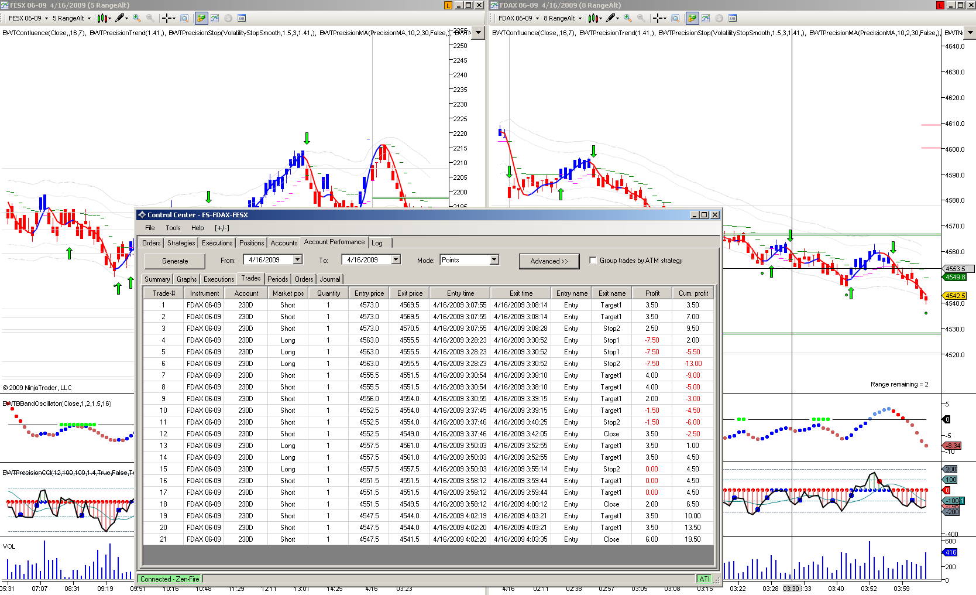
Task: Expand indicator label dropdown arrow in FESX chart
Action: 479,33
